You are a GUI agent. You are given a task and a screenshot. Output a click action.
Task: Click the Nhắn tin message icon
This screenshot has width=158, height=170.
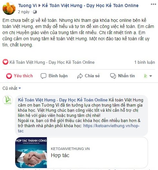[x=113, y=76]
